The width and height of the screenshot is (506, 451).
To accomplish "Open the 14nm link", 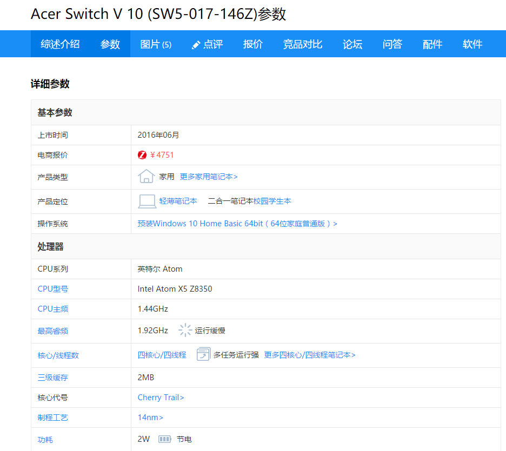I will [x=150, y=418].
